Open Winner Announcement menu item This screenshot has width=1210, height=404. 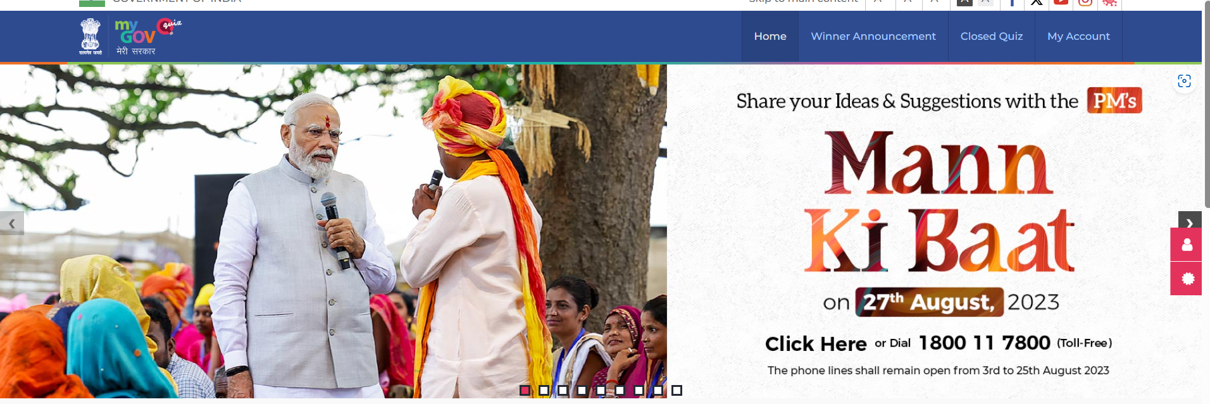coord(873,37)
